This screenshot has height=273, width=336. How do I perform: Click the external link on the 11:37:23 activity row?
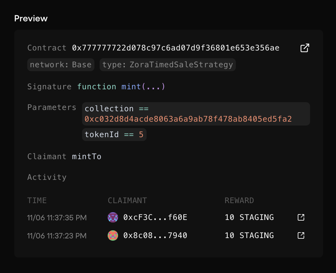300,235
